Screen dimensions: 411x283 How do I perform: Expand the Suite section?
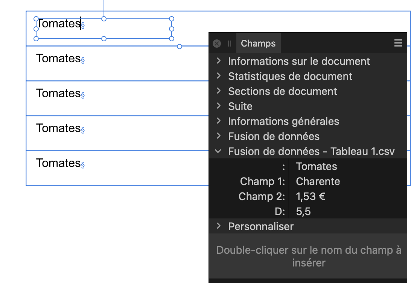coord(219,106)
